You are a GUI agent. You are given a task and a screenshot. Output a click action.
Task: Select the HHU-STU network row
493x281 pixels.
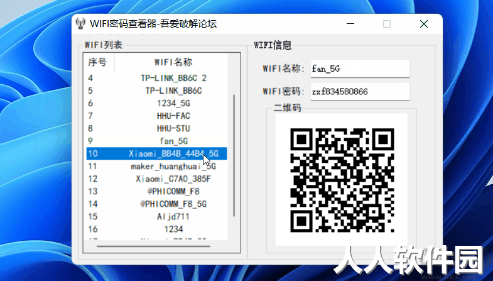156,128
